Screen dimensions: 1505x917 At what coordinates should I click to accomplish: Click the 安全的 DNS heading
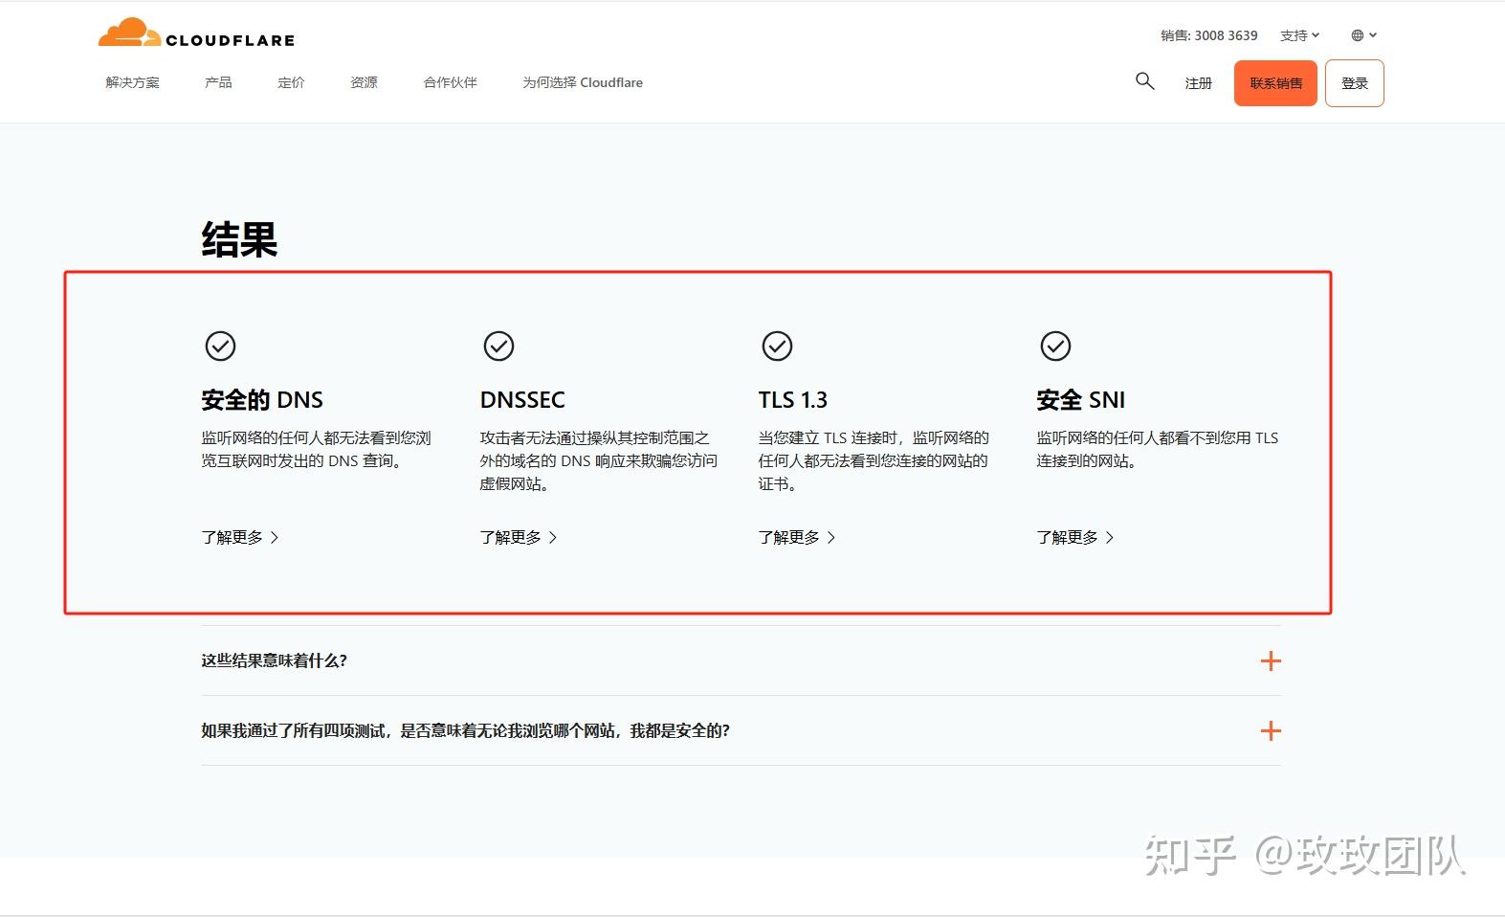[x=262, y=399]
